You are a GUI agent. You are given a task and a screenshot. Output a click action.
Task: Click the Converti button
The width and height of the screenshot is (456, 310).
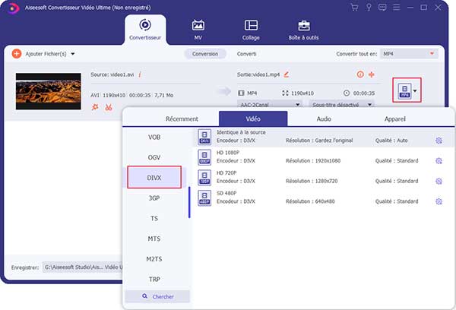(246, 54)
